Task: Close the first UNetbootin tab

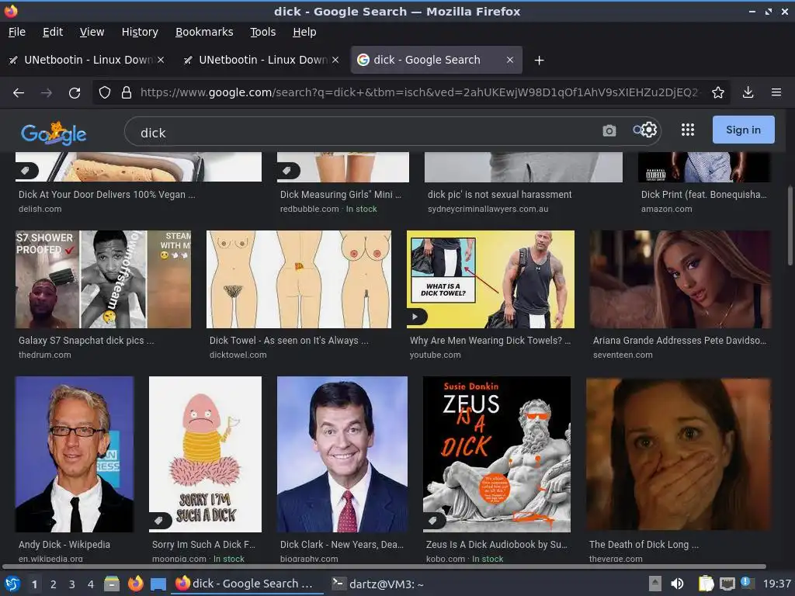Action: 160,60
